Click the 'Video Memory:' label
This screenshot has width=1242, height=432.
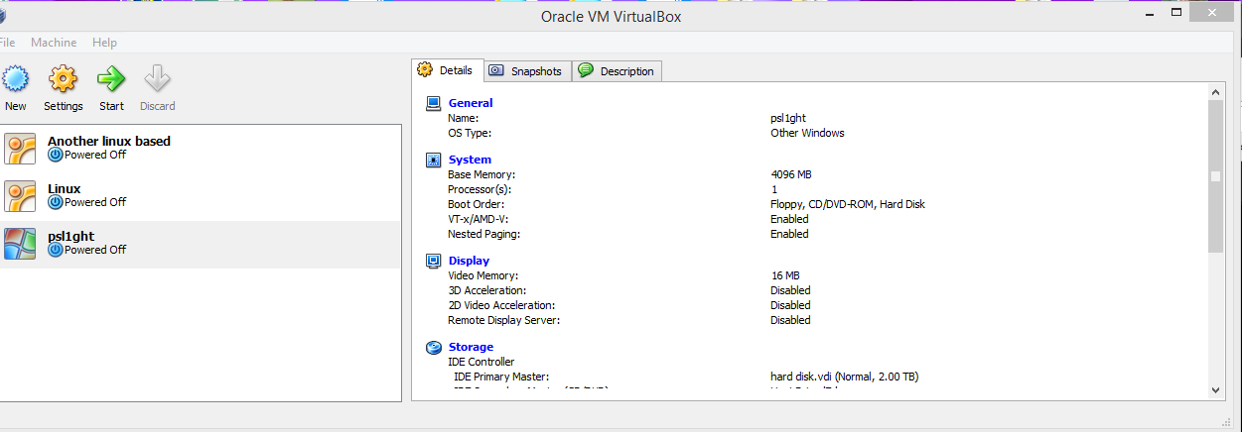point(483,275)
